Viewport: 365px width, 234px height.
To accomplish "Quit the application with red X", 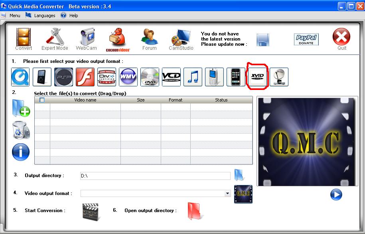I will point(341,37).
